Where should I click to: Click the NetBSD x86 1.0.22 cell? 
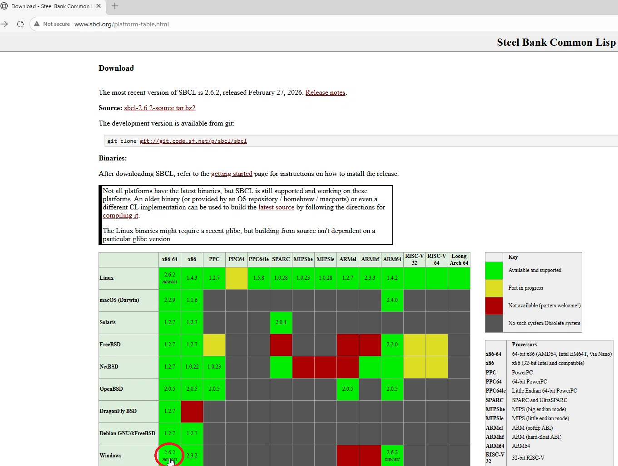tap(192, 367)
